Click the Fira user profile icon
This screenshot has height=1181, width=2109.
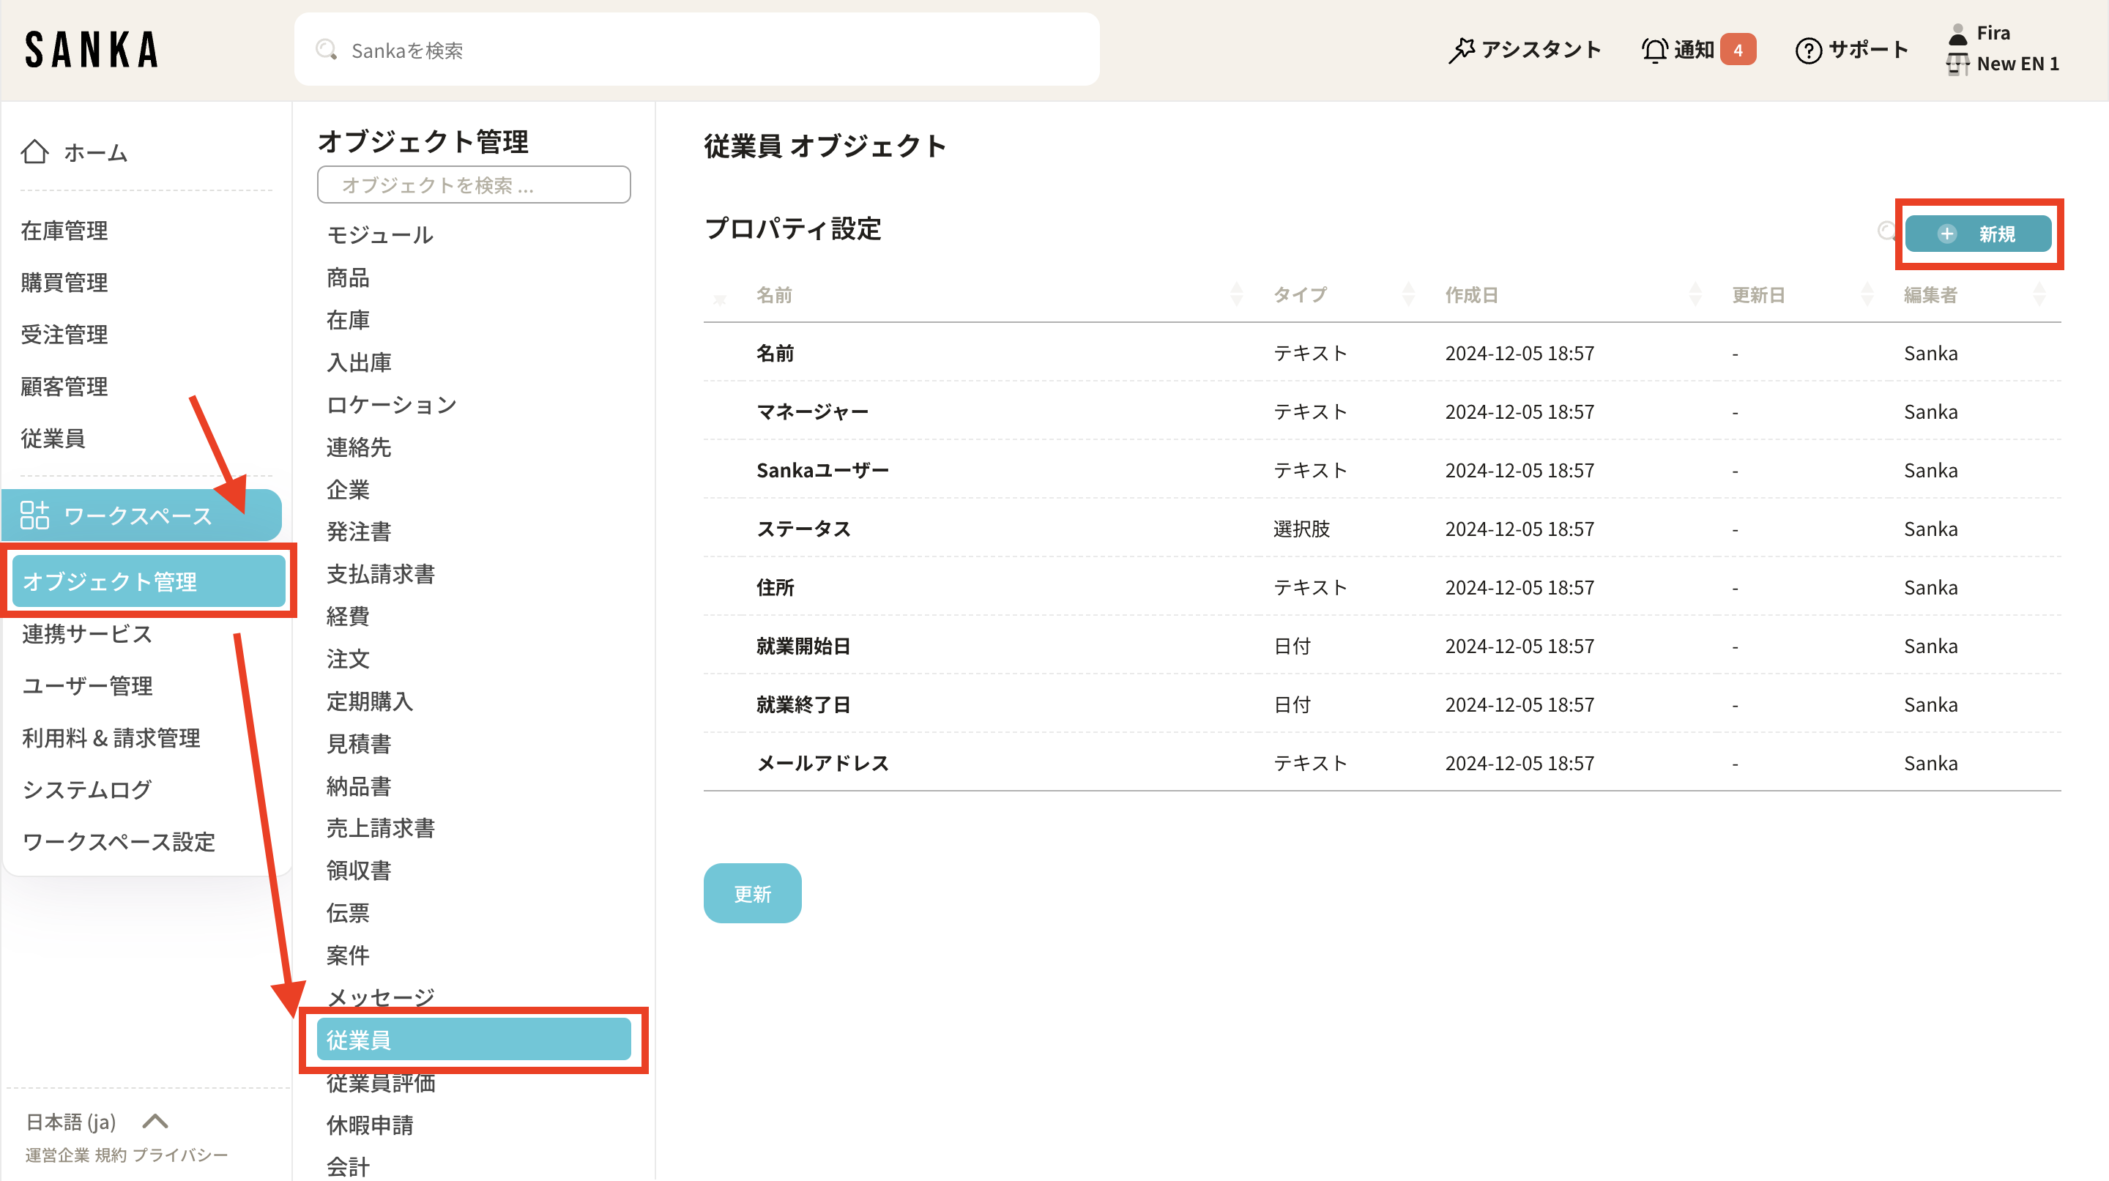1957,34
